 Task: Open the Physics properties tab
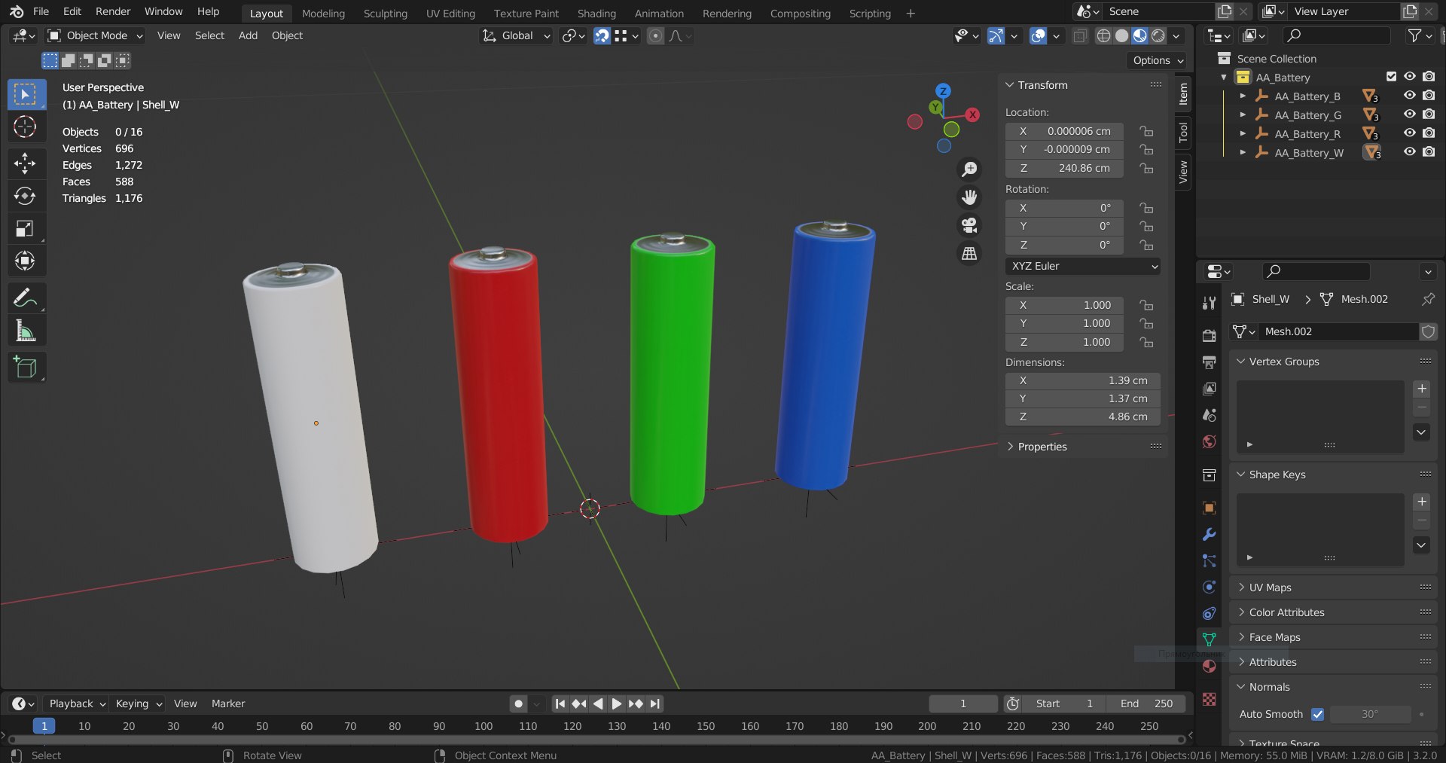[x=1209, y=588]
